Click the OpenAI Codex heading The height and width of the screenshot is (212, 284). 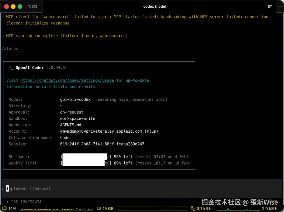tap(30, 68)
